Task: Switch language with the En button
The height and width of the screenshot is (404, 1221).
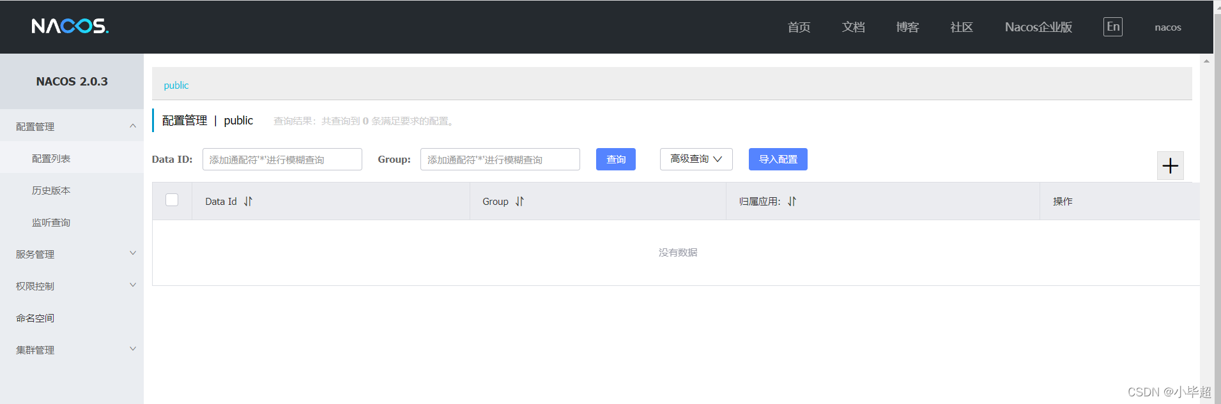Action: pyautogui.click(x=1113, y=27)
